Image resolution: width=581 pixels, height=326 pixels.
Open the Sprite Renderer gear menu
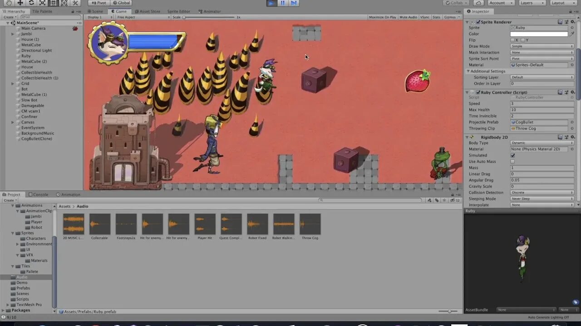pos(572,22)
